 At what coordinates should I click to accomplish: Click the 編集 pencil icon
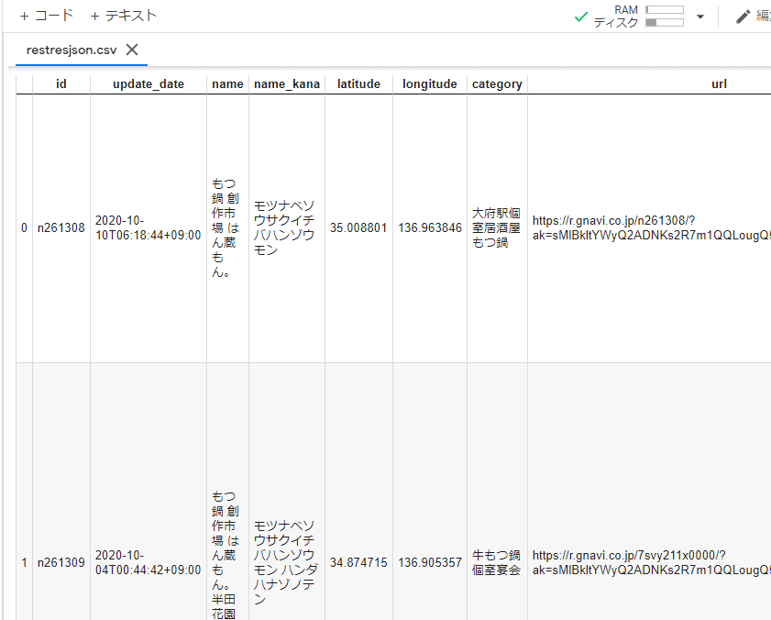(744, 16)
